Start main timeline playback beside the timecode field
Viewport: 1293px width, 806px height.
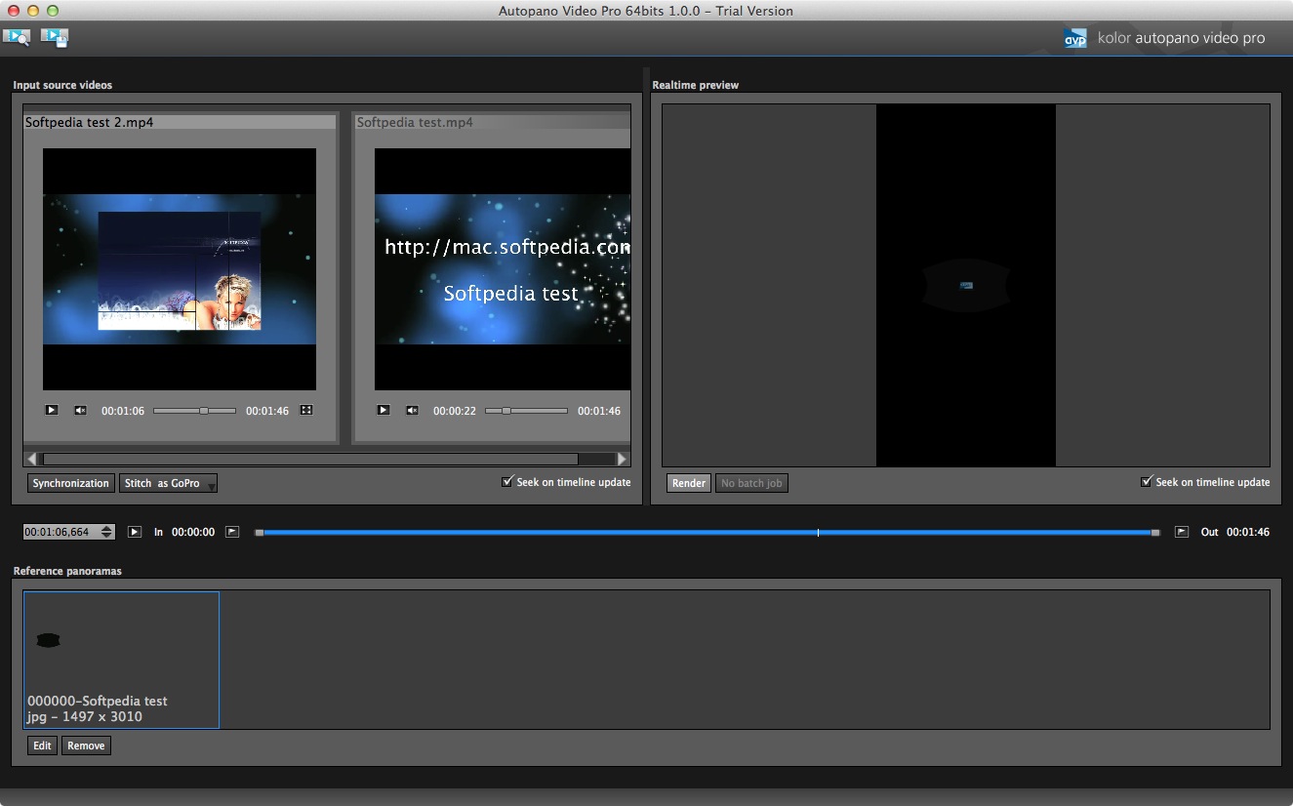point(135,532)
